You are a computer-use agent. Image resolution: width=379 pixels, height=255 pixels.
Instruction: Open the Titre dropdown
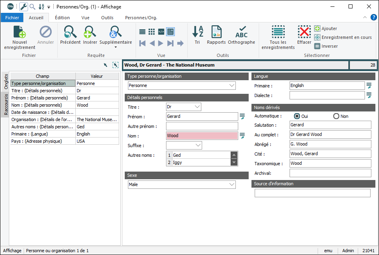(x=197, y=107)
